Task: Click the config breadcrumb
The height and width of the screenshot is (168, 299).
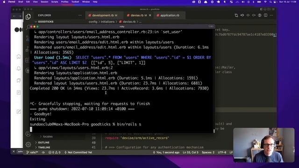Action: click(93, 22)
